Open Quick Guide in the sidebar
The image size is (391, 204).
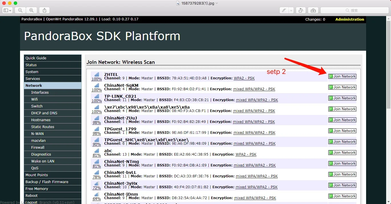pos(53,58)
